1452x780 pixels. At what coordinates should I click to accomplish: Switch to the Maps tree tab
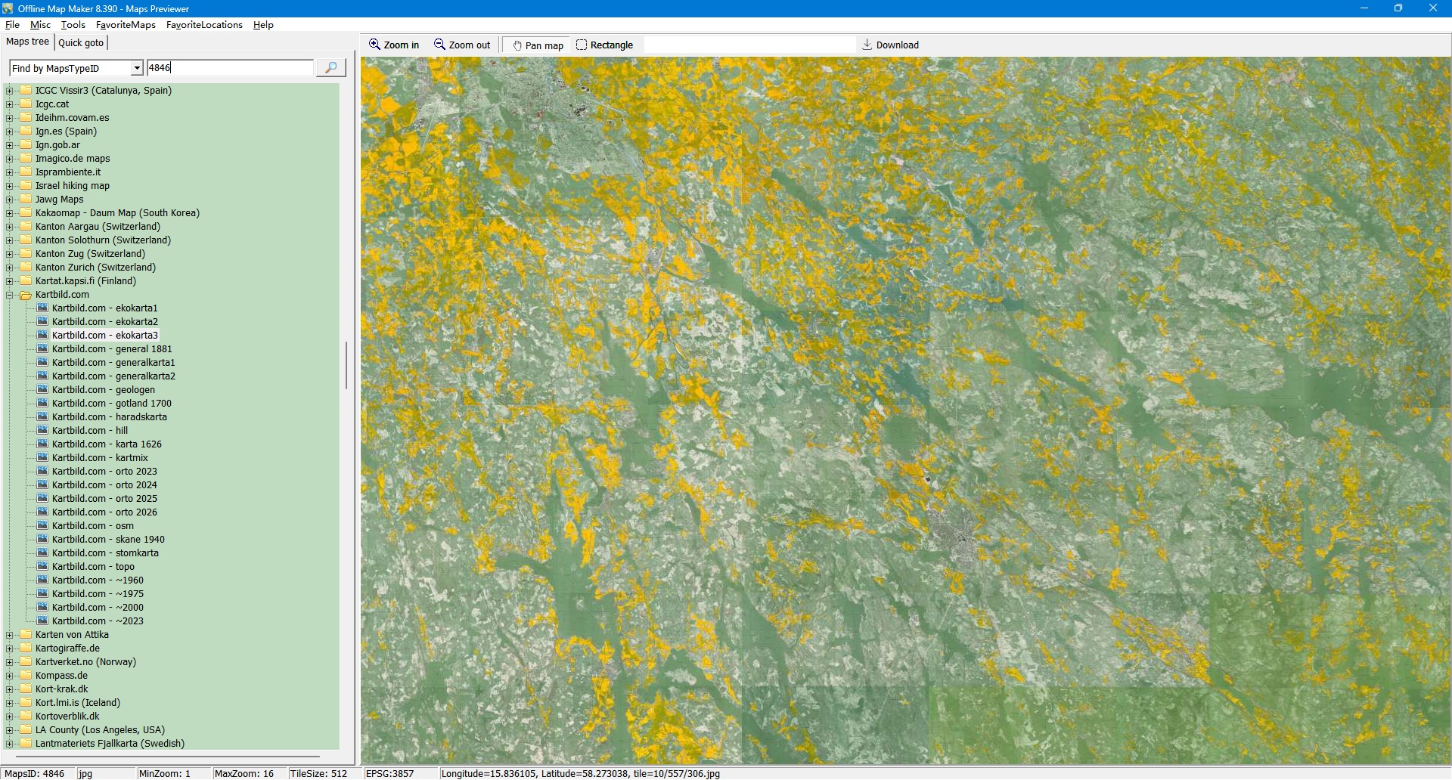(x=27, y=42)
